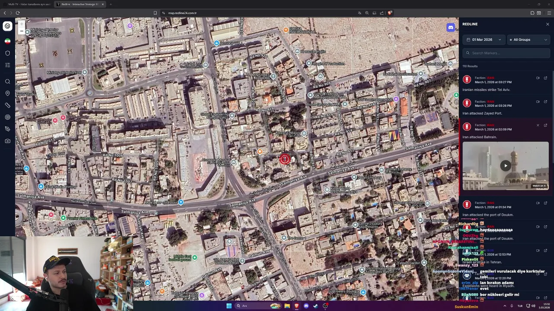The width and height of the screenshot is (554, 311).
Task: Switch to the Multi TV browser tab
Action: [x=27, y=4]
